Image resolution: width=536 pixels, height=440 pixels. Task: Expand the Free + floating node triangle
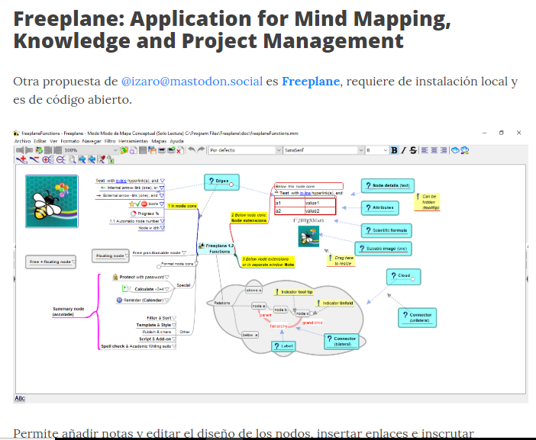point(73,262)
